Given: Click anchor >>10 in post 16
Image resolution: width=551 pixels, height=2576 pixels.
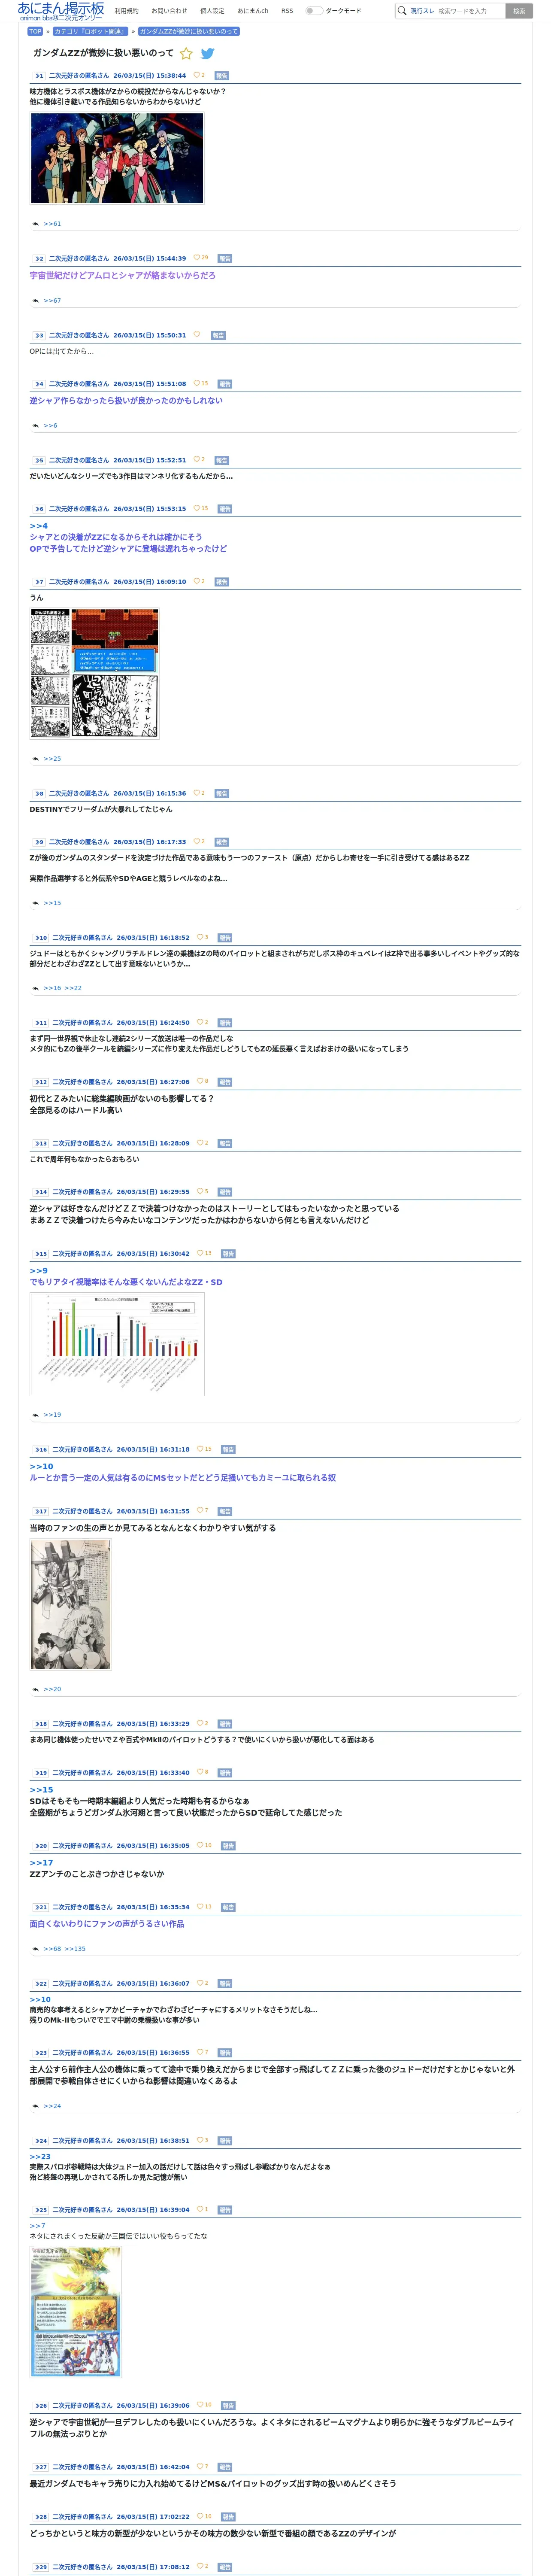Looking at the screenshot, I should (41, 1467).
